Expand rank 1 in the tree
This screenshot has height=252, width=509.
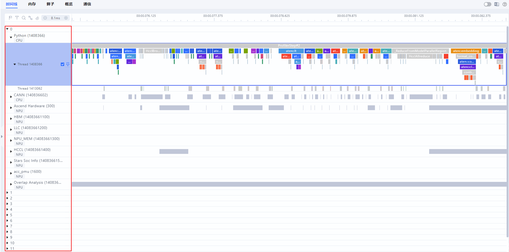7,193
